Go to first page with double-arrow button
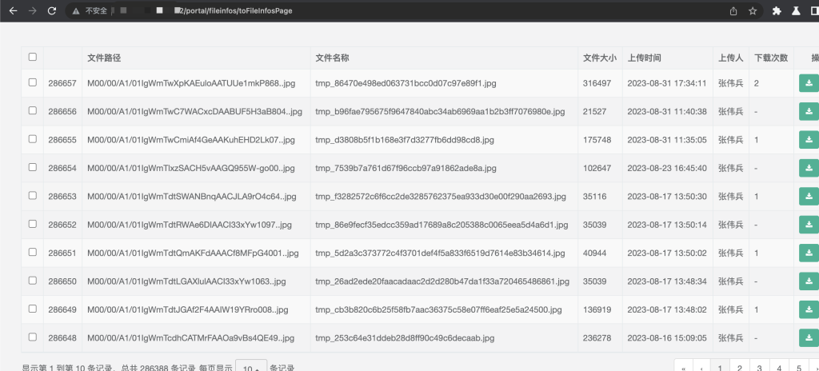The height and width of the screenshot is (371, 819). [683, 365]
